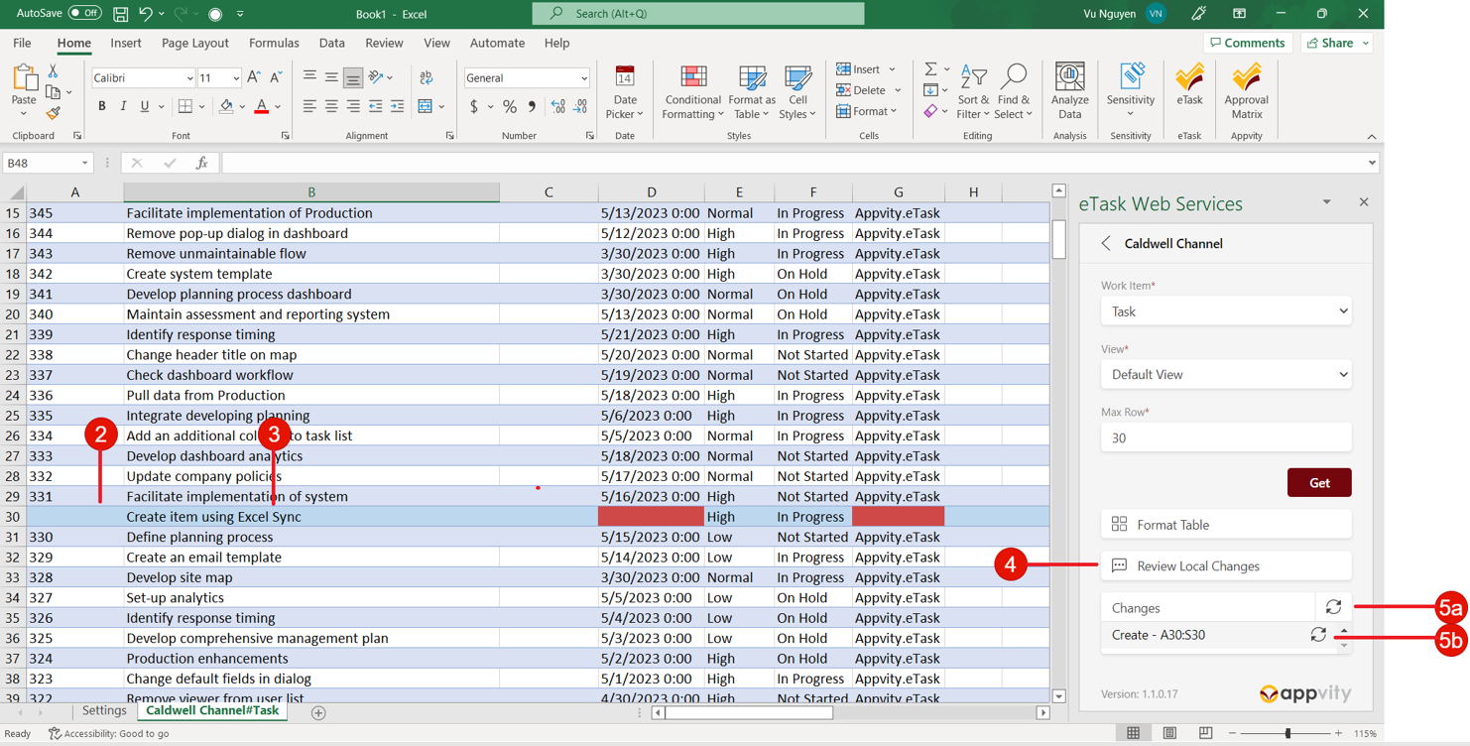Sync the Create - A30:S30 change
The image size is (1470, 746).
[x=1318, y=635]
